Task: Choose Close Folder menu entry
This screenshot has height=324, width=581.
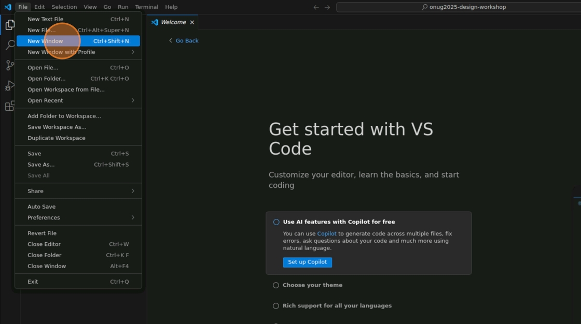Action: [78, 255]
